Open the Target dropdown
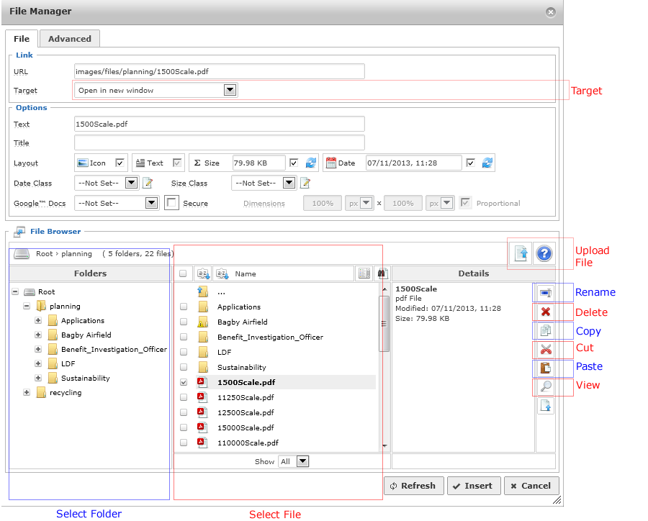 pyautogui.click(x=230, y=90)
